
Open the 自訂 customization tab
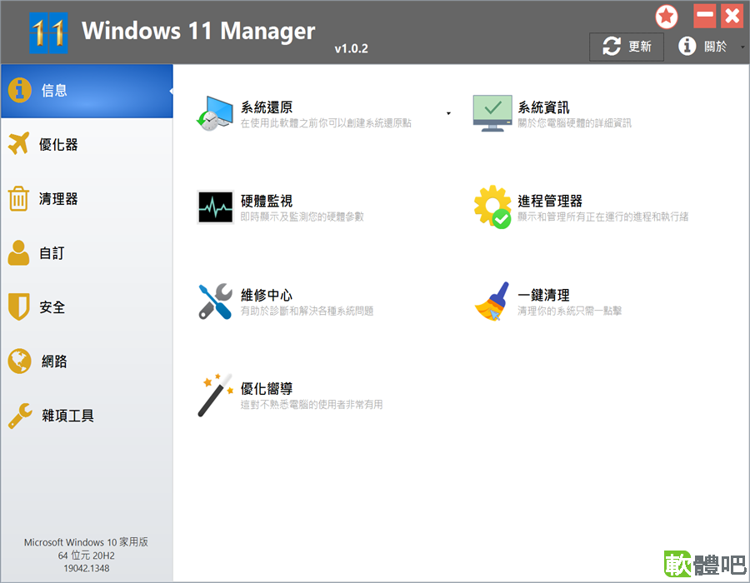(87, 253)
